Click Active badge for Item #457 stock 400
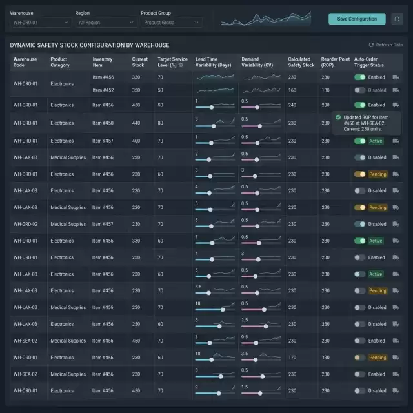Viewport: 413px width, 413px height. coord(376,141)
